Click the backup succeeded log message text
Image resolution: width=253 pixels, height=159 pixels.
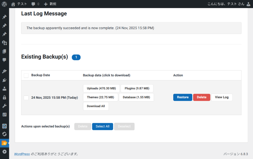click(90, 28)
